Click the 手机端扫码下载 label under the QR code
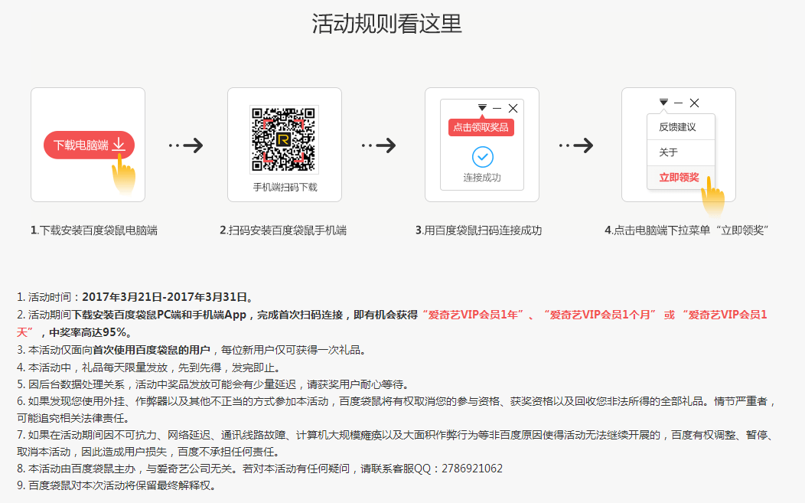 pyautogui.click(x=285, y=187)
